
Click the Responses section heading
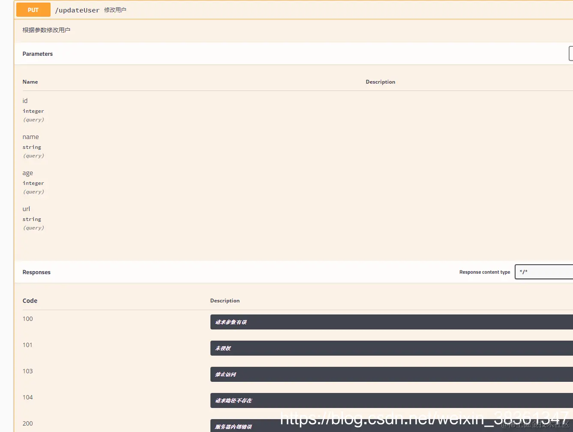tap(36, 272)
